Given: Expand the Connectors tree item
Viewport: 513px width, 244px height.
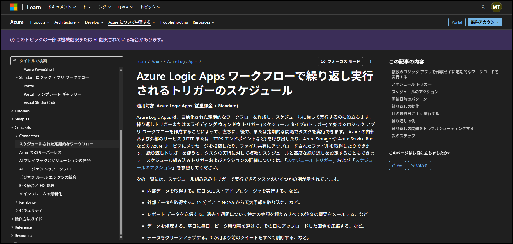Looking at the screenshot, I should pos(17,136).
